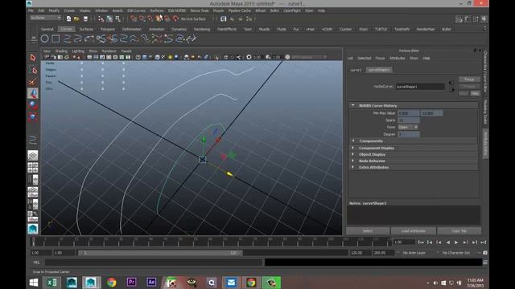Open the Surfaces menu set dropdown
Screen dimensions: 515x289
[45, 18]
